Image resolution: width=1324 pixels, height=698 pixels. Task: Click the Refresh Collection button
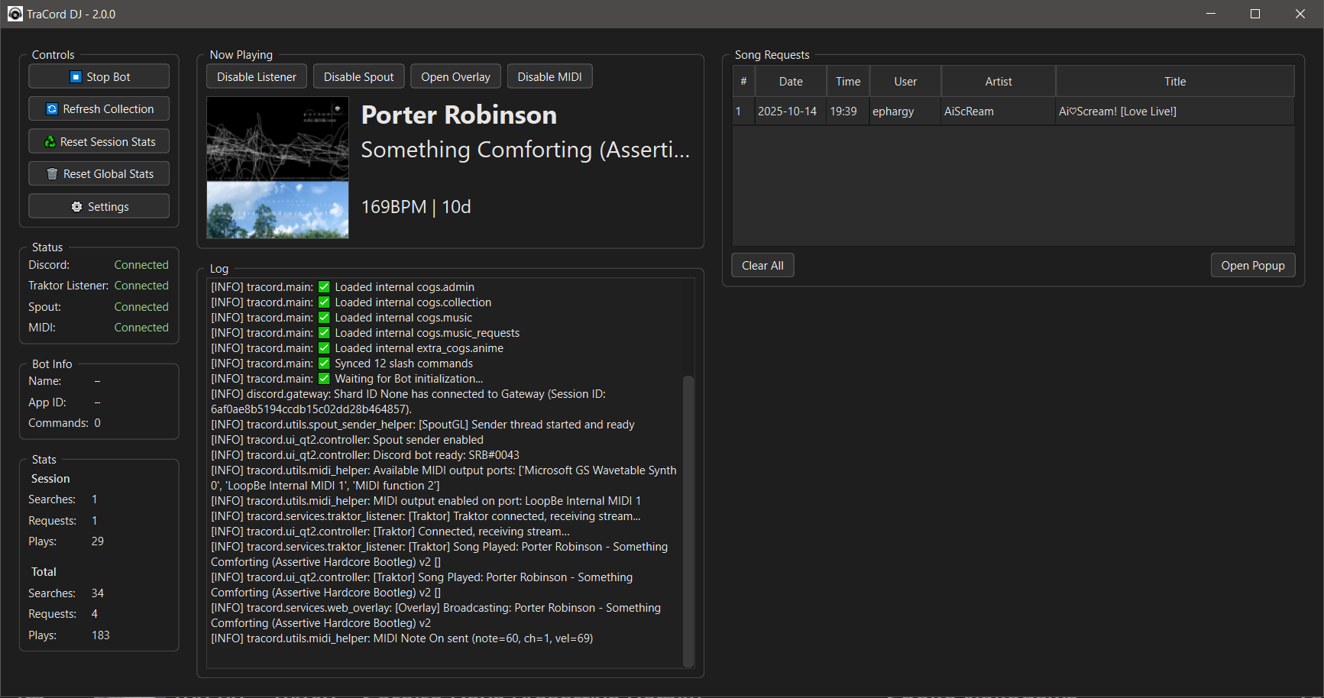click(x=99, y=109)
